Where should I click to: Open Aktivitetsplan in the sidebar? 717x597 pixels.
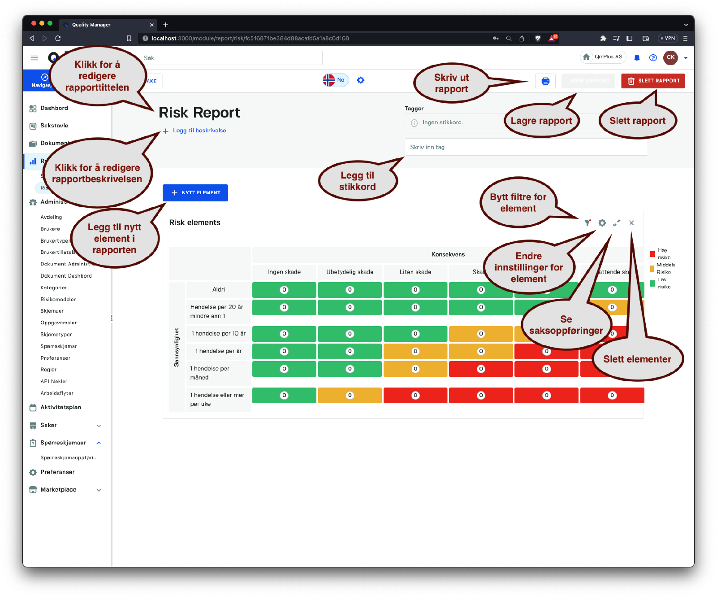click(60, 407)
